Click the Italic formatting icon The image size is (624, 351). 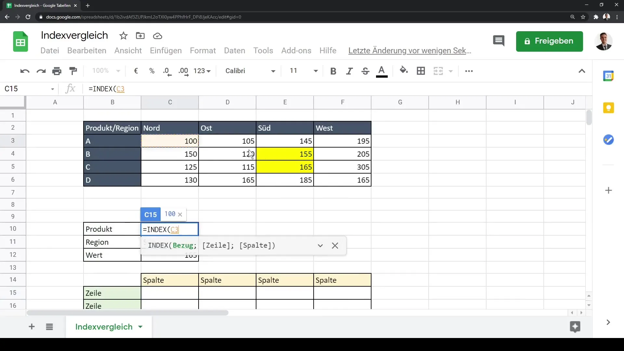tap(349, 71)
